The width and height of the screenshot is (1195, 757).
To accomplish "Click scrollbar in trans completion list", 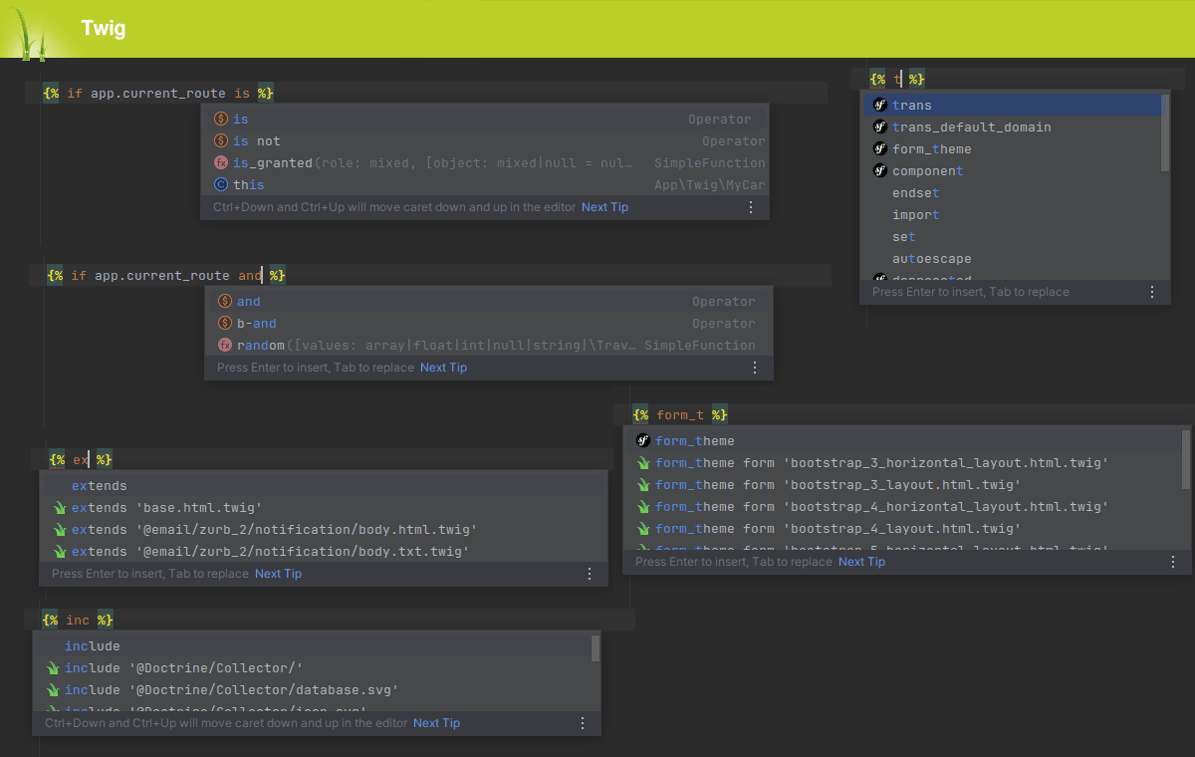I will 1165,120.
